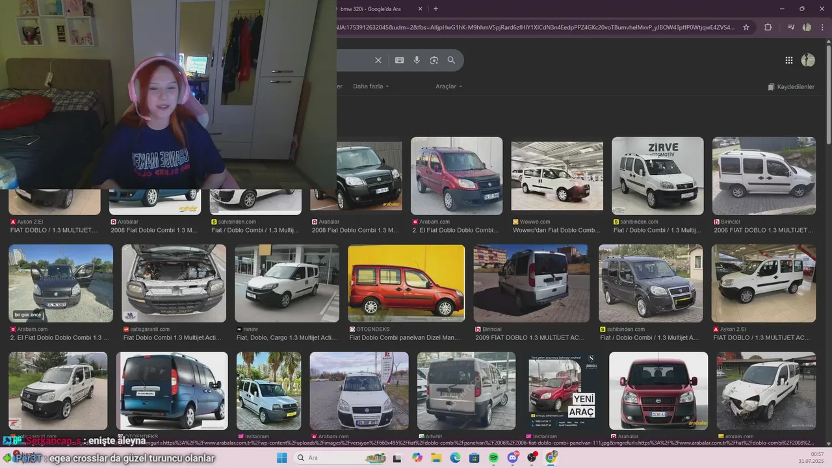Screen dimensions: 832x468
Task: Launch Microsoft Edge from the taskbar
Action: click(x=455, y=458)
